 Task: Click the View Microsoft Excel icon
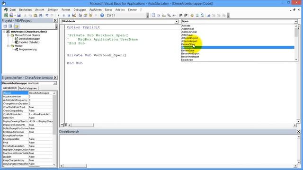(x=6, y=16)
